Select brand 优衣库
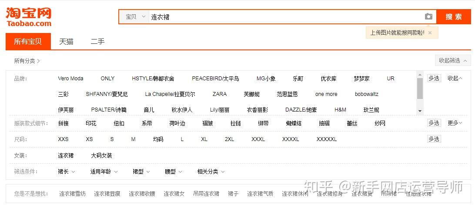Screen dimensions: 475x207 click(x=328, y=79)
